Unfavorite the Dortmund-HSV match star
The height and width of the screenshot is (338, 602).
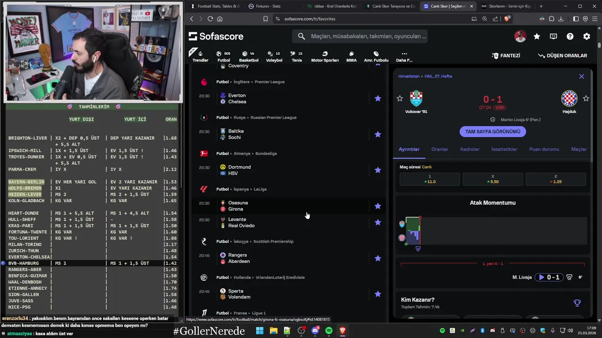[x=378, y=170]
